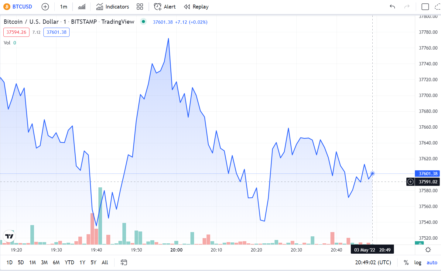Select the 5Y time range
Screen dimensions: 441x271
point(94,262)
